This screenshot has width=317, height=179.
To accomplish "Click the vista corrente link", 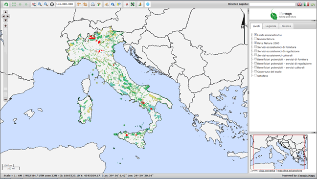I will point(267,171).
